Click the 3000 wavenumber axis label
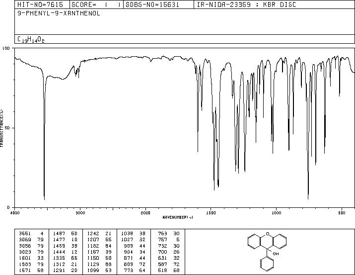The image size is (355, 275). [80, 213]
